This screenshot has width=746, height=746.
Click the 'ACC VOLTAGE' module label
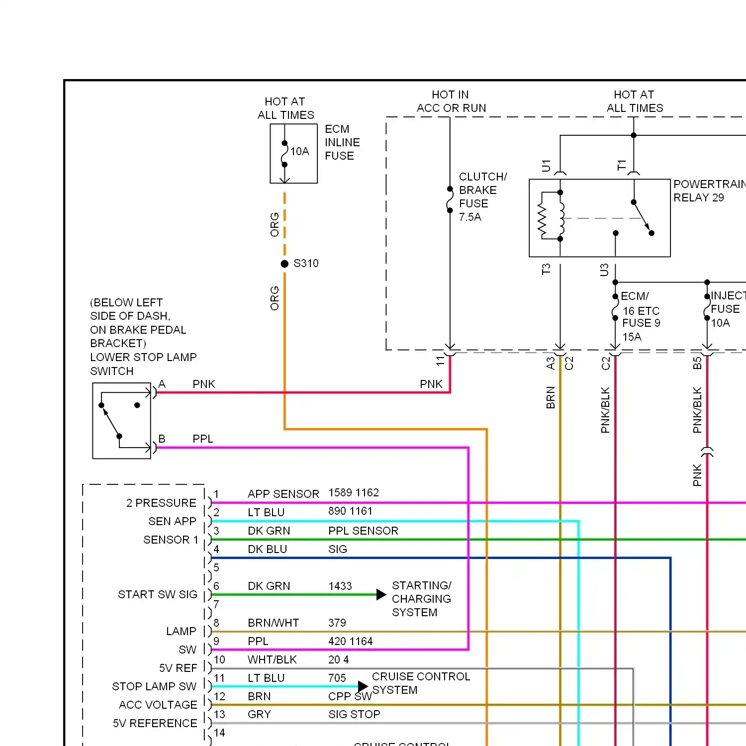158,705
